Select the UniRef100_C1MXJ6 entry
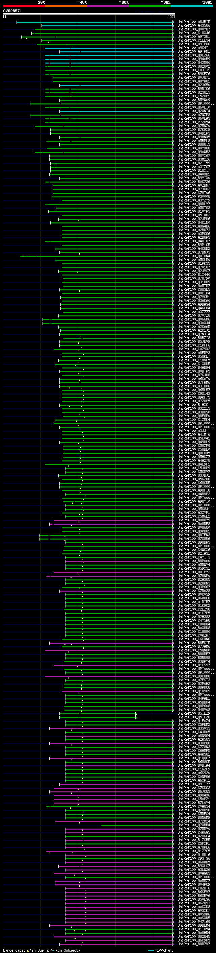Screen dimensions: 216x953 click(193, 33)
